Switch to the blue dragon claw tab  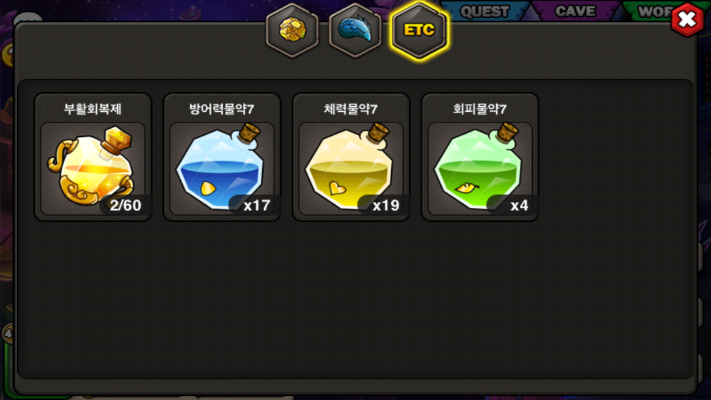click(x=355, y=30)
